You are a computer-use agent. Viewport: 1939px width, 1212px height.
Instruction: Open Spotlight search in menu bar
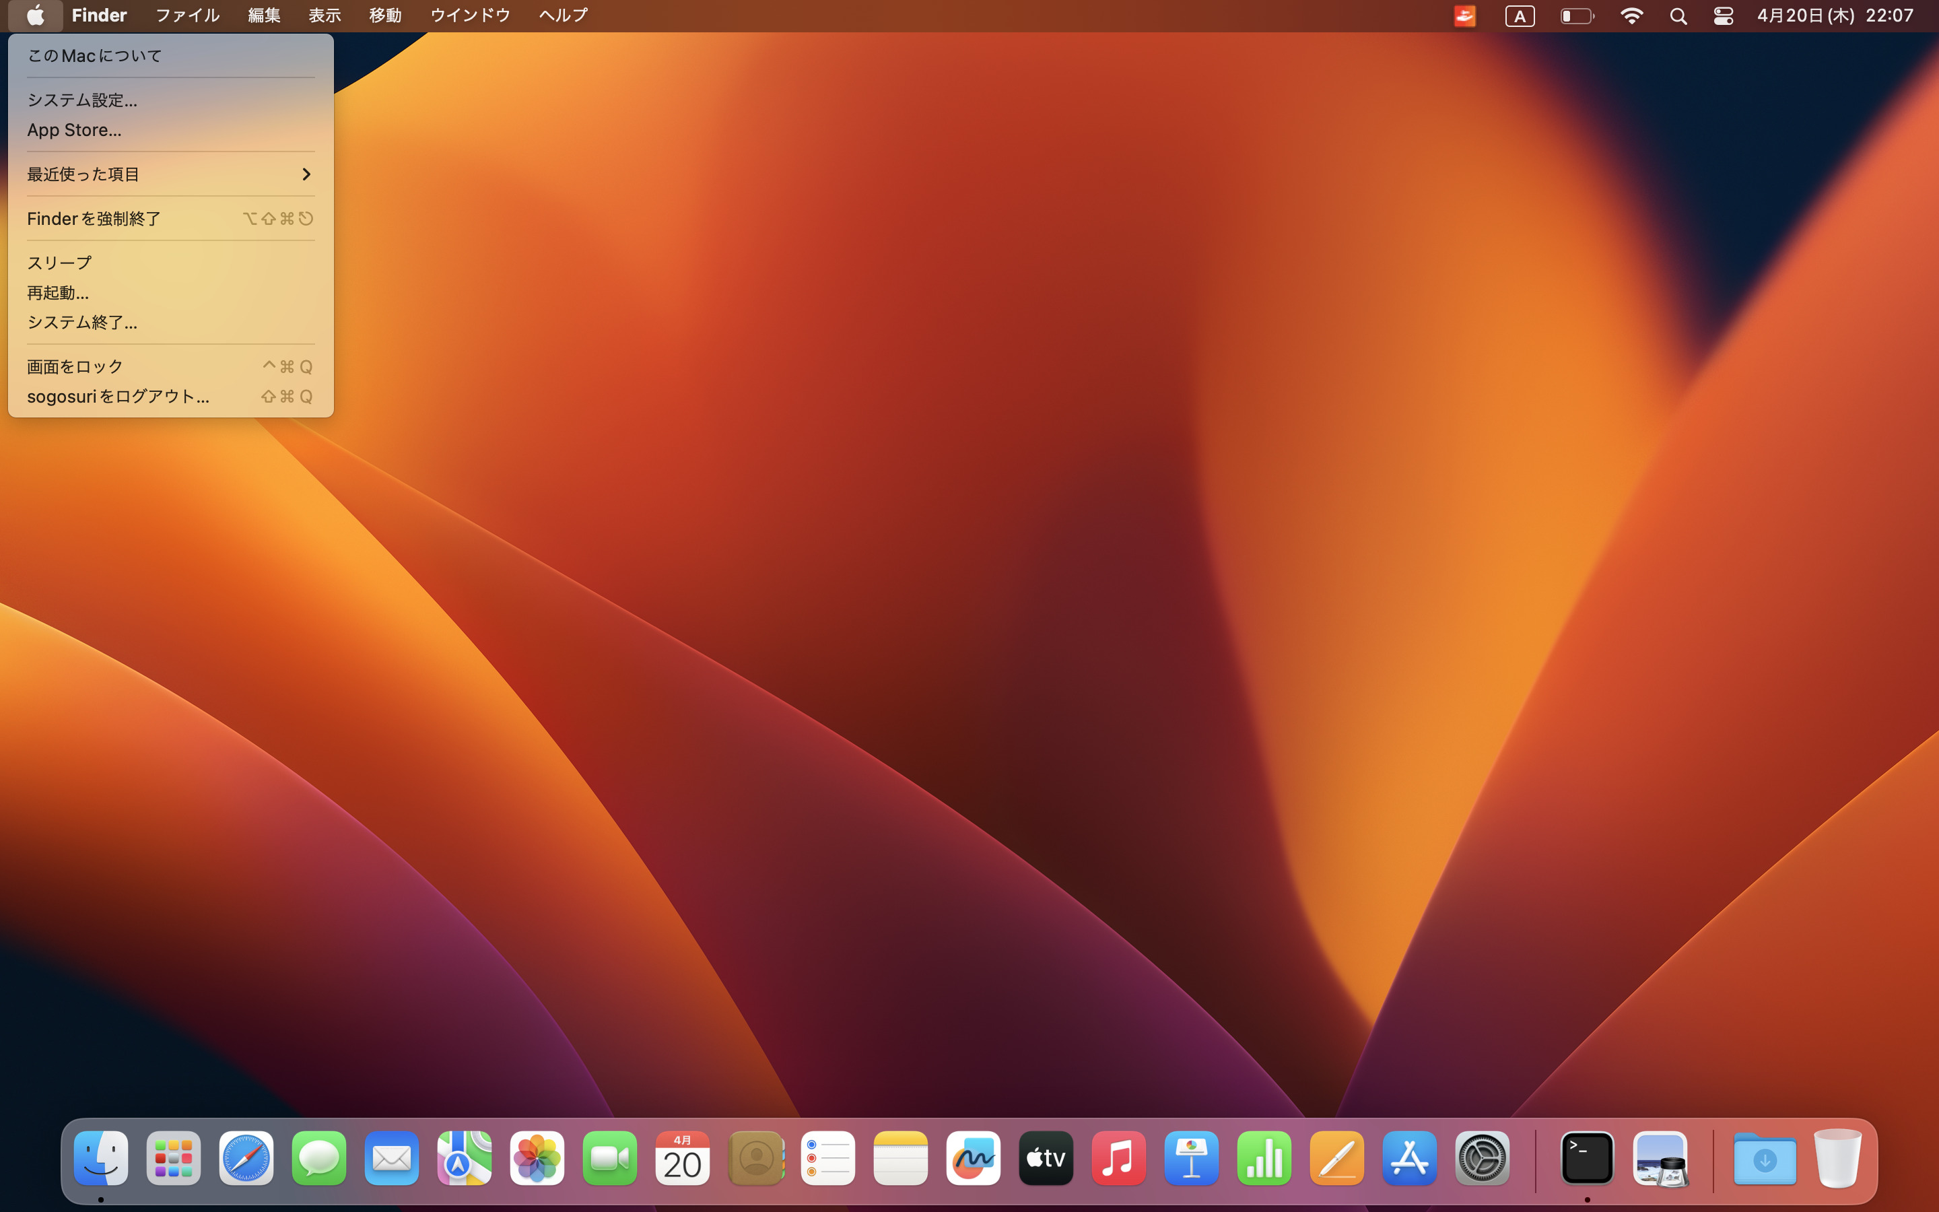1678,16
